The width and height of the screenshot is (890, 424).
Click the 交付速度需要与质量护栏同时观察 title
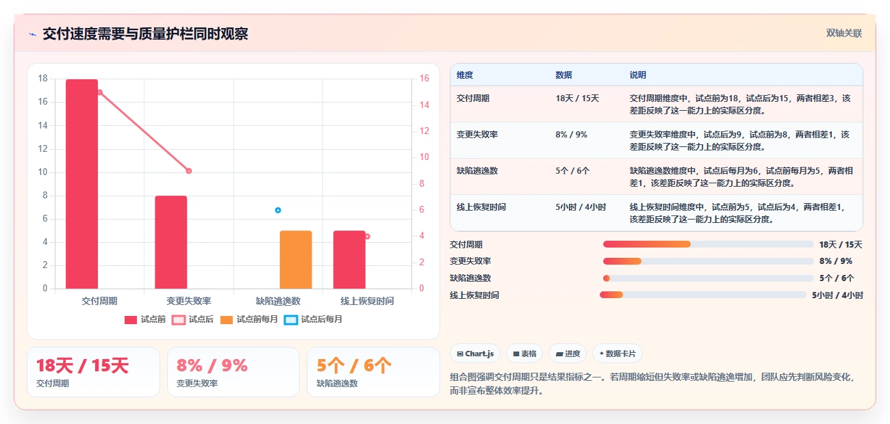point(145,34)
